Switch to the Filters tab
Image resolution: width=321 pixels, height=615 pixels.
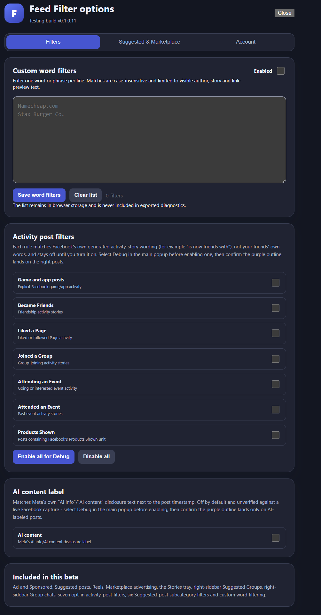click(x=53, y=42)
